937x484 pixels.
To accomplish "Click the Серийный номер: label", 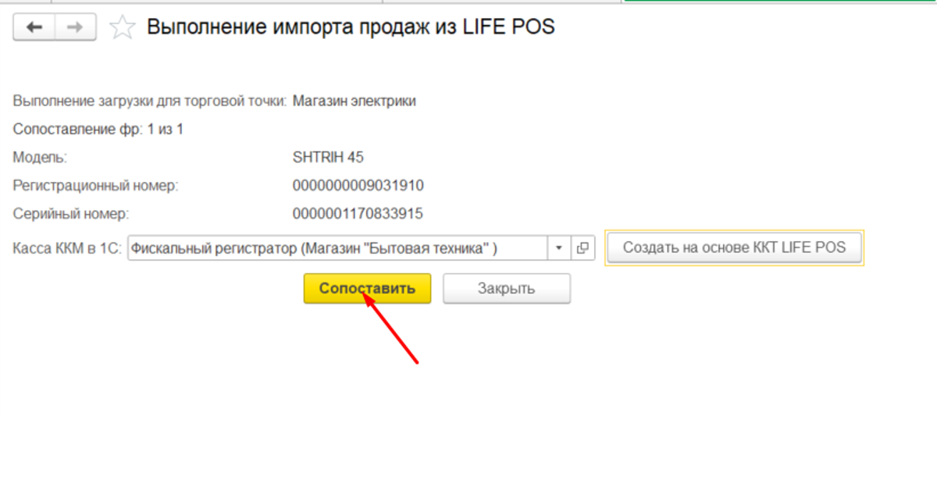I will coord(71,213).
